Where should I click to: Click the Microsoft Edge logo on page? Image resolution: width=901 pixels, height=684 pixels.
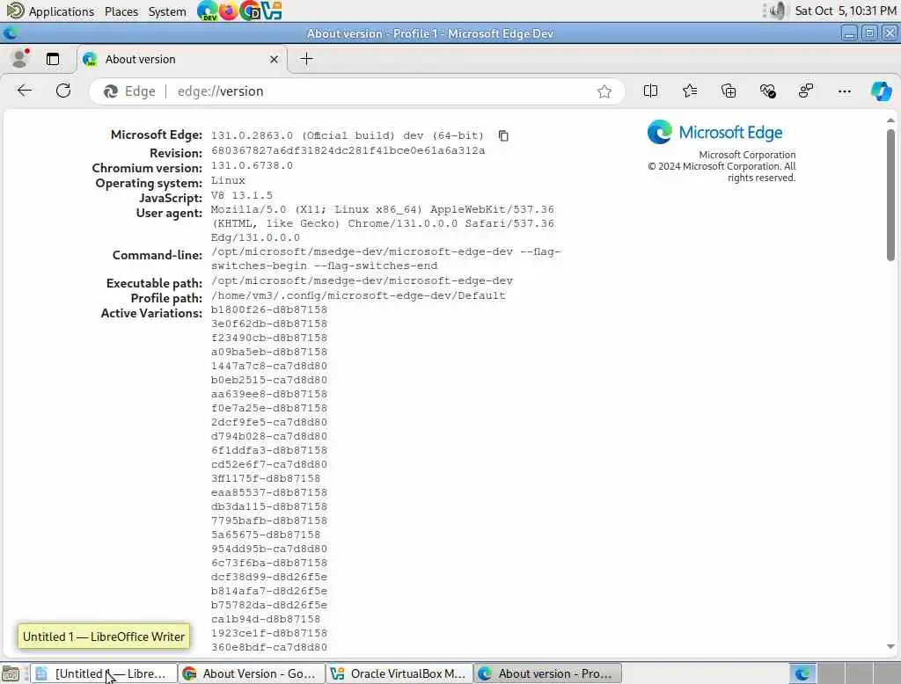[714, 133]
